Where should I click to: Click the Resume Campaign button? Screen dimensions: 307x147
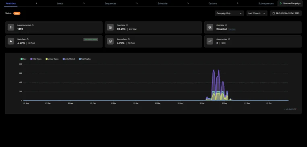[290, 3]
